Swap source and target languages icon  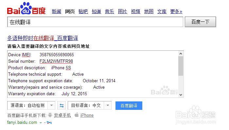pyautogui.click(x=62, y=106)
